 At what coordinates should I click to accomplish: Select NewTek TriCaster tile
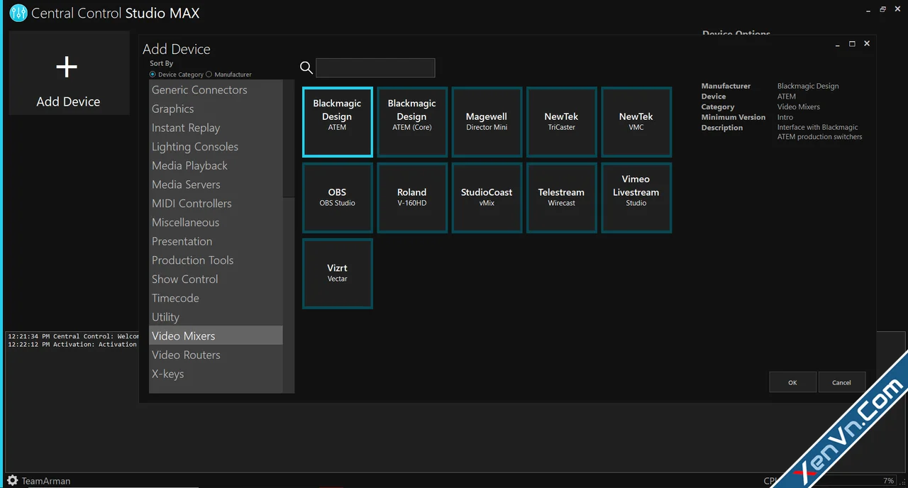click(x=562, y=122)
